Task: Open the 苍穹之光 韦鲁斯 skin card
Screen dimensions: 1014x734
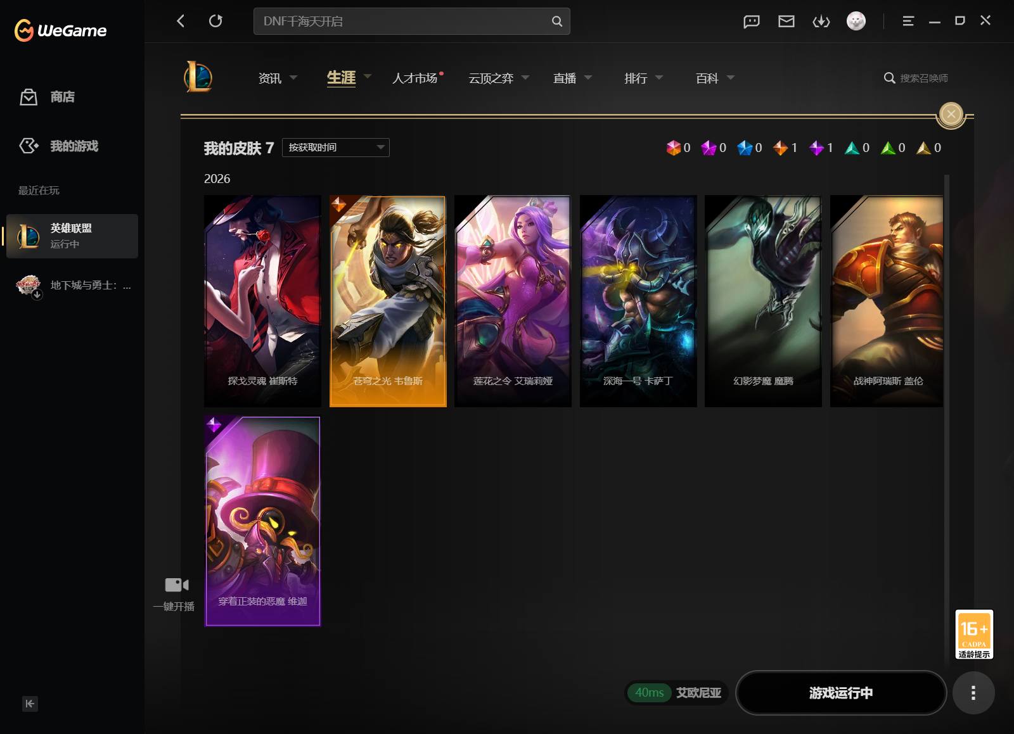Action: coord(388,301)
